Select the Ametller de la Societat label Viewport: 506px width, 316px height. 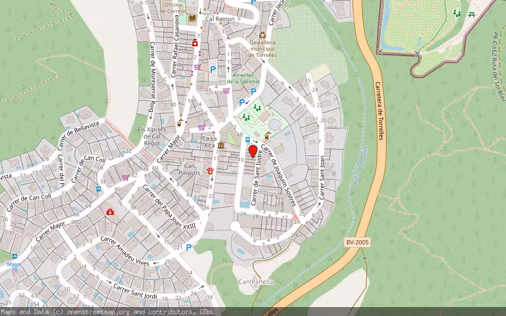click(244, 78)
